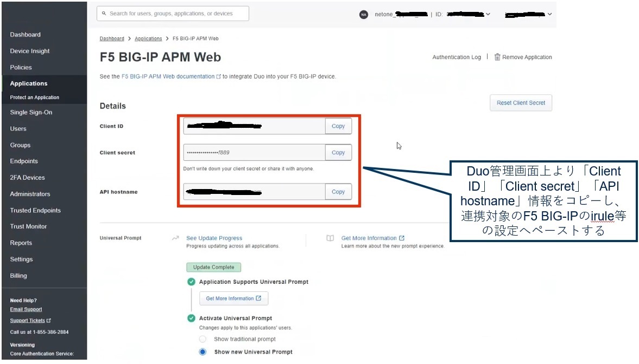The height and width of the screenshot is (364, 639).
Task: Open Groups in the sidebar
Action: tap(20, 145)
